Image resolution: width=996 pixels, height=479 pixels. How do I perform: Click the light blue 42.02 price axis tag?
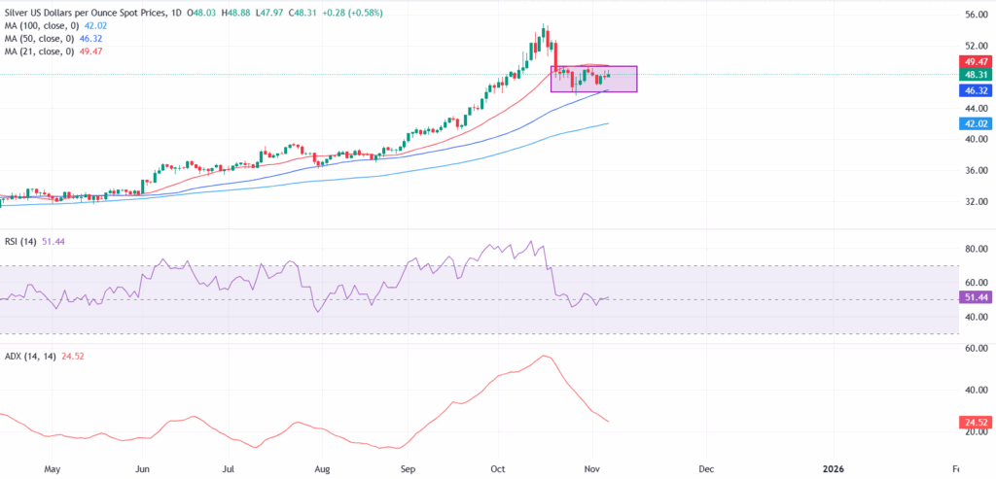point(974,123)
